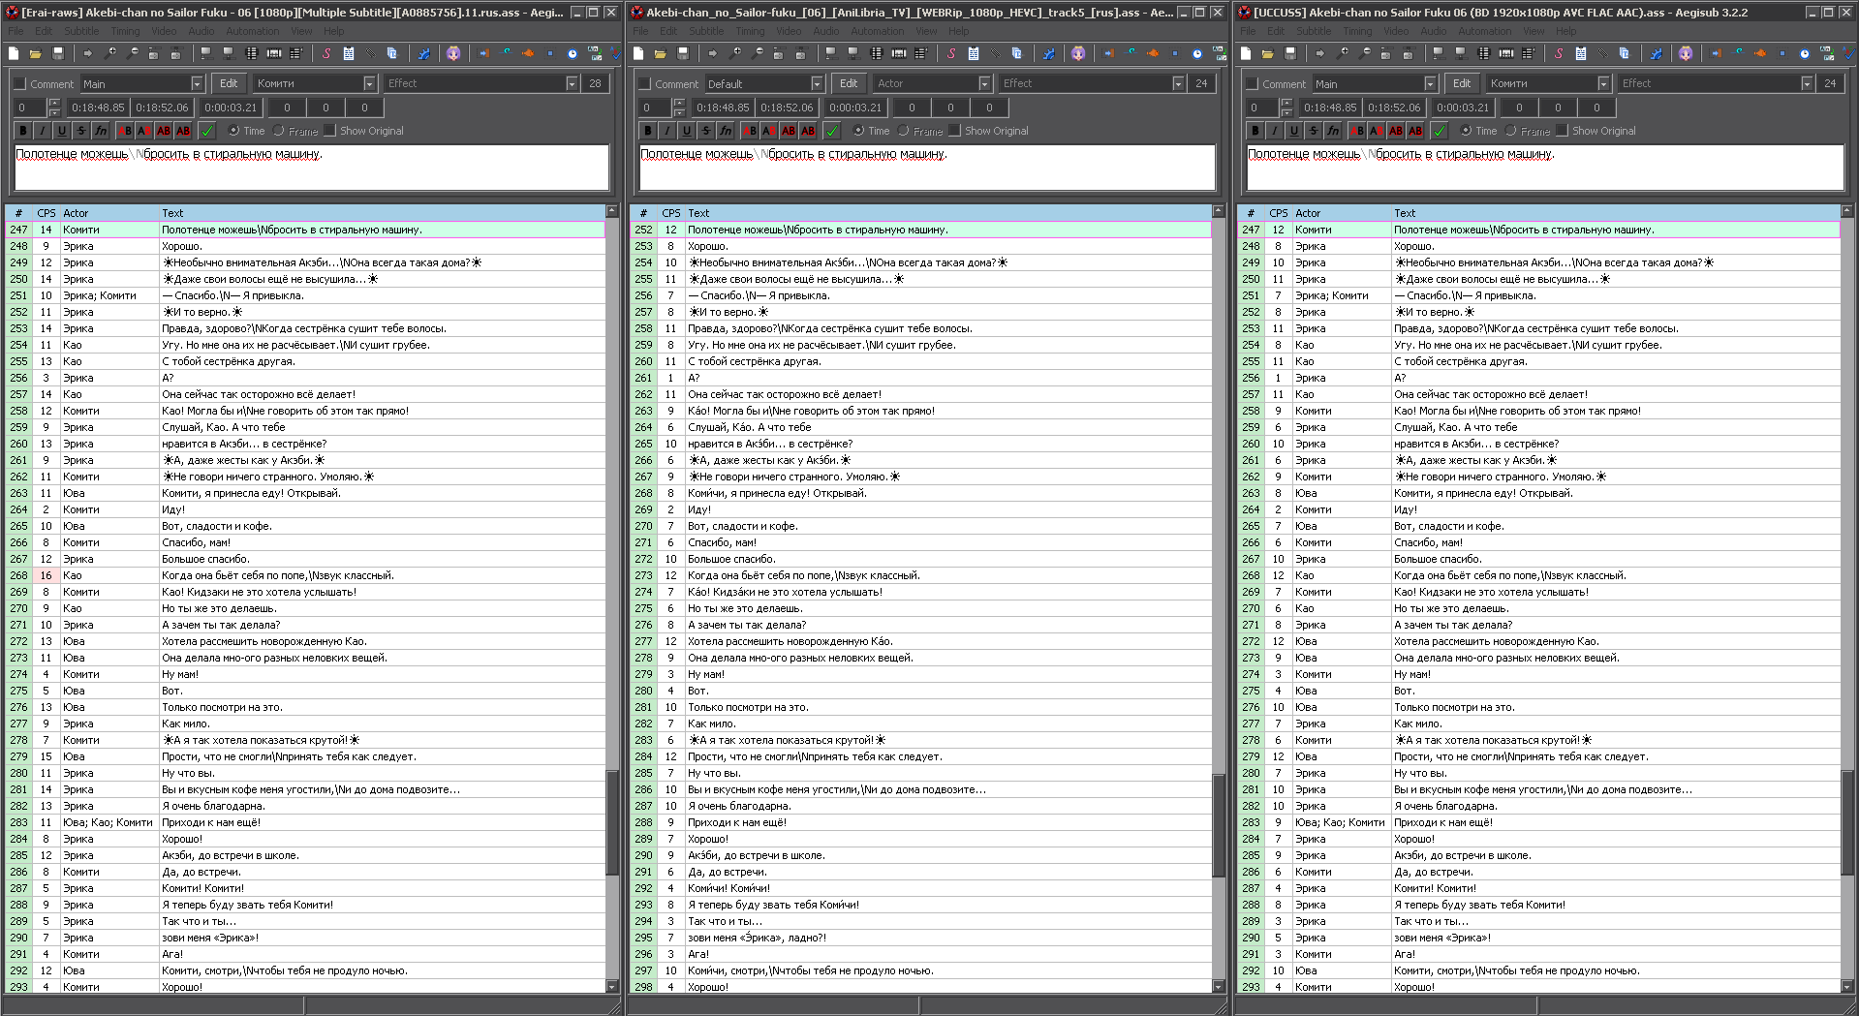Expand Effect dropdown in UCCUSS window
1859x1016 pixels.
[x=1807, y=84]
